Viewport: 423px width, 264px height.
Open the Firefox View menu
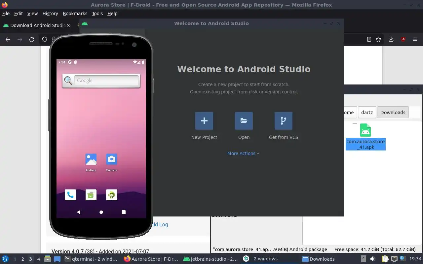tap(32, 14)
